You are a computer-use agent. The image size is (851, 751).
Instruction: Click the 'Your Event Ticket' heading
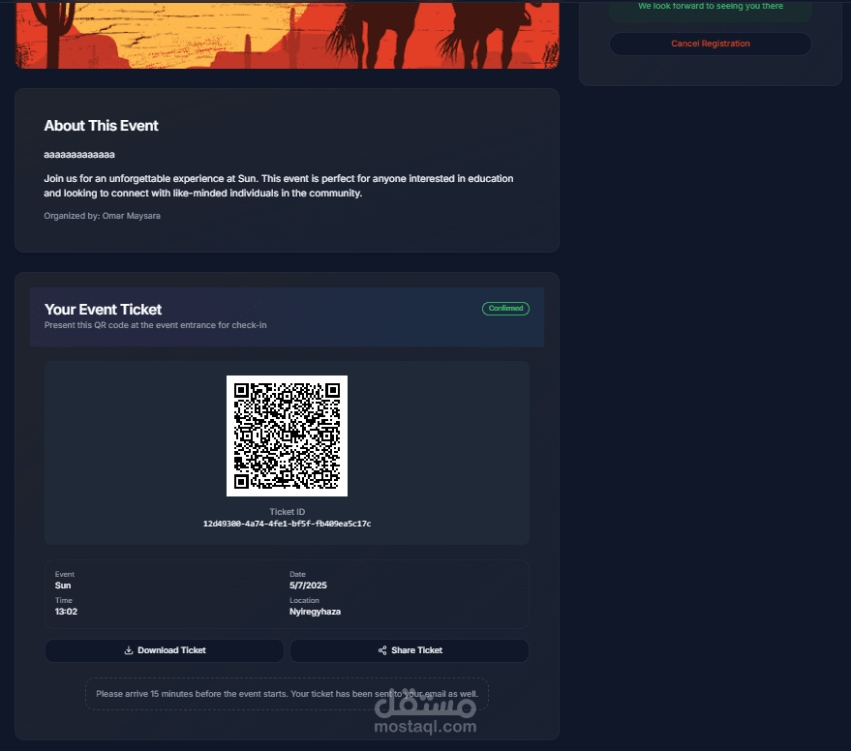[x=104, y=310]
